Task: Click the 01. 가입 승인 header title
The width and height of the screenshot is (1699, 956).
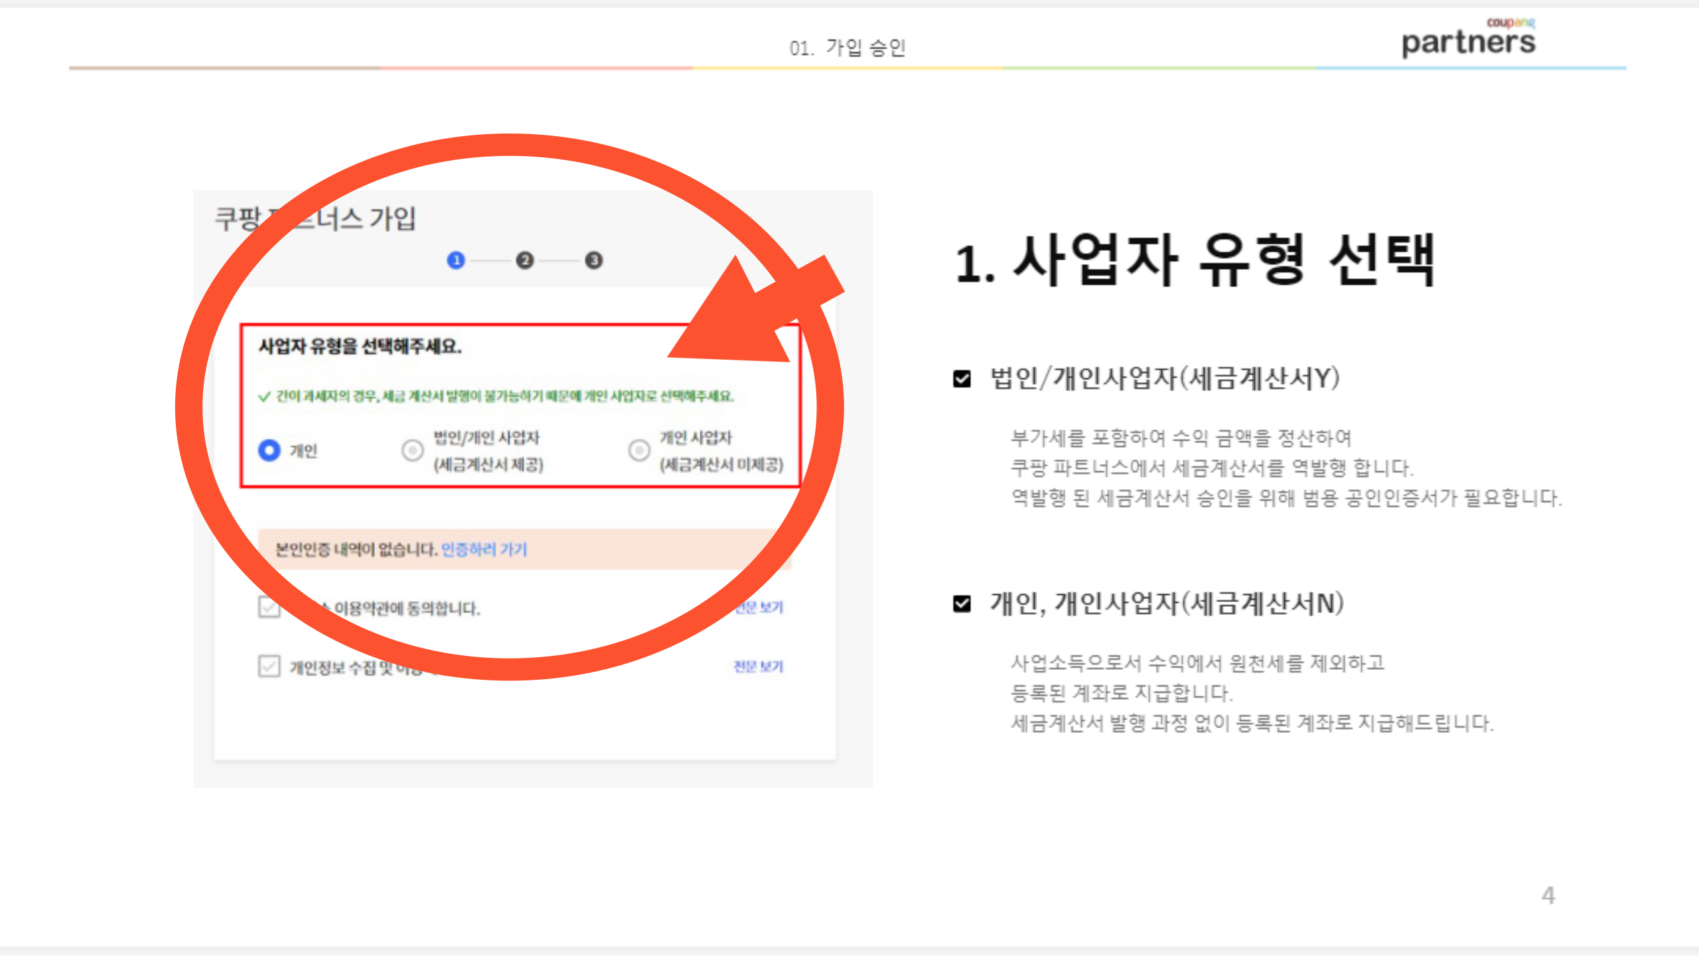Action: tap(848, 48)
